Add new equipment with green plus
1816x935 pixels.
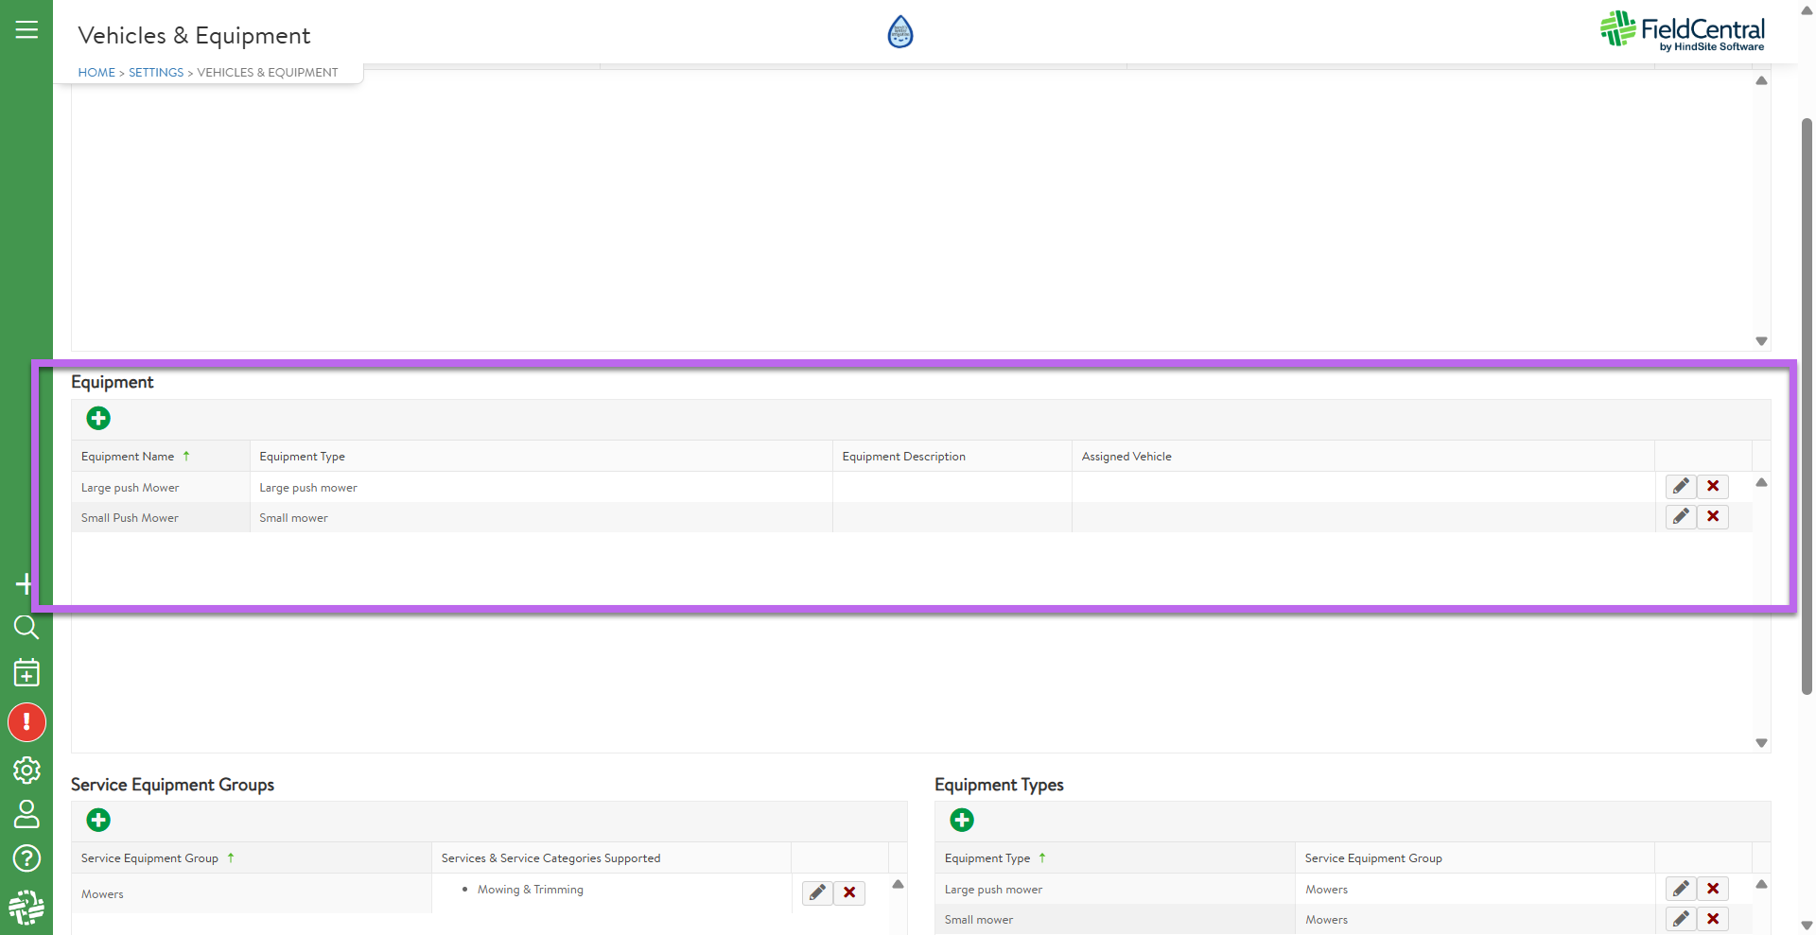click(98, 418)
